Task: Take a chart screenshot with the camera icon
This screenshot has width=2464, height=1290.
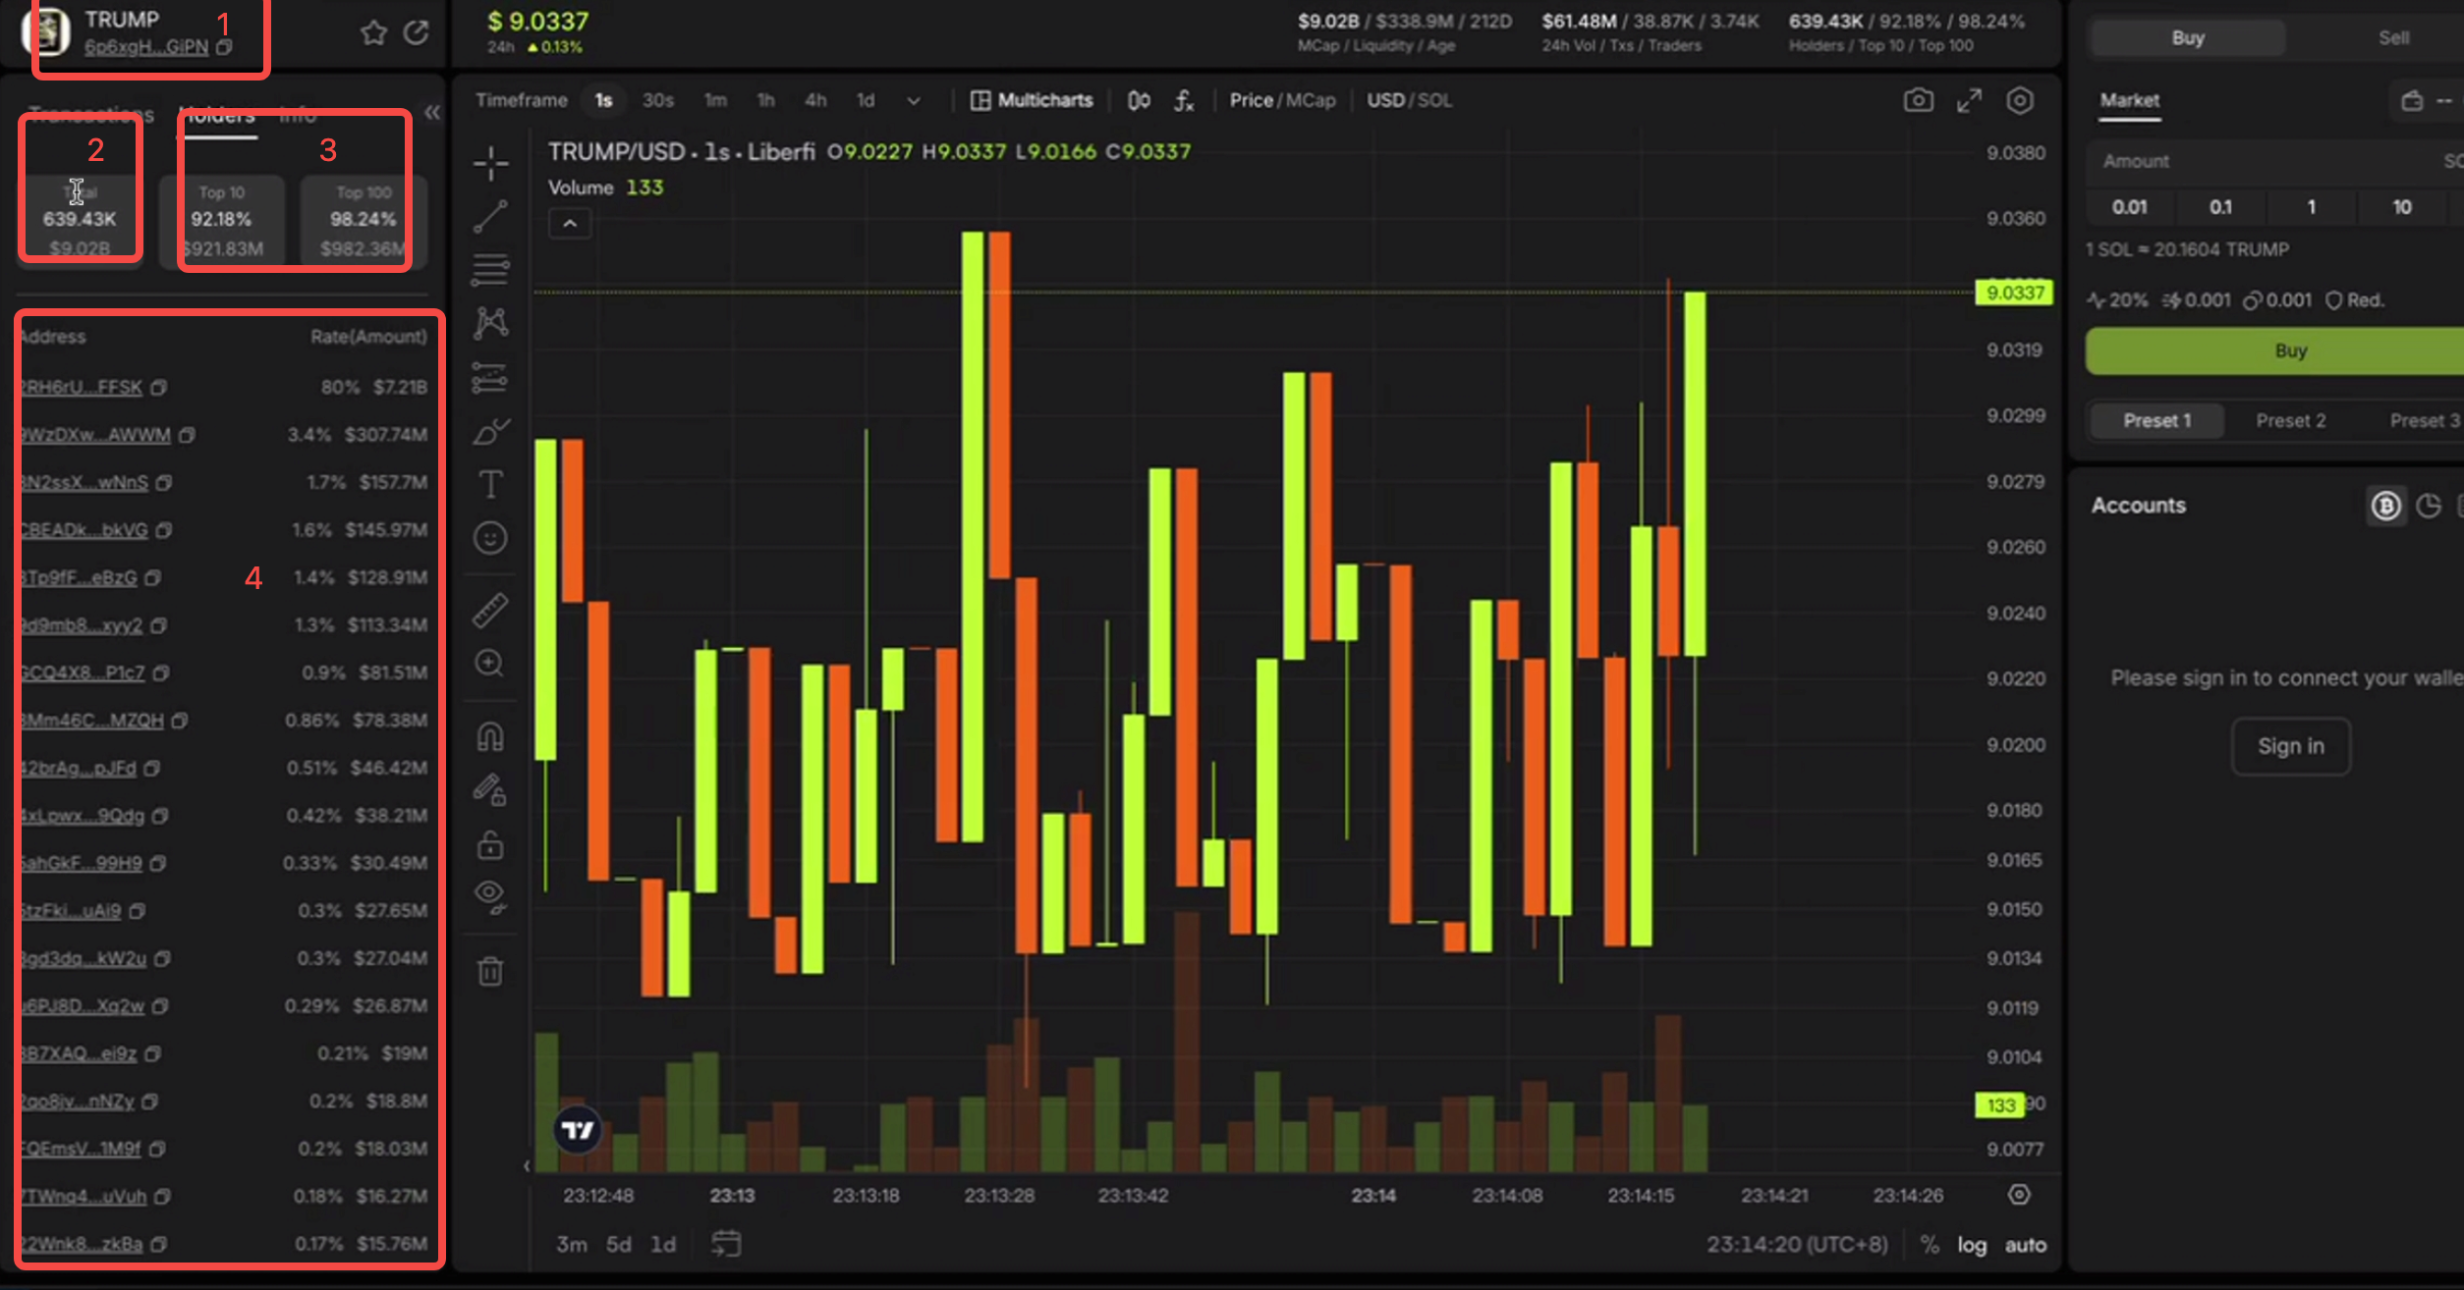Action: pos(1919,100)
